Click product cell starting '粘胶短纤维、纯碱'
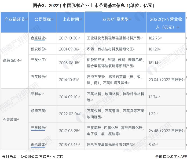The width and height of the screenshot is (187, 162). point(115,63)
